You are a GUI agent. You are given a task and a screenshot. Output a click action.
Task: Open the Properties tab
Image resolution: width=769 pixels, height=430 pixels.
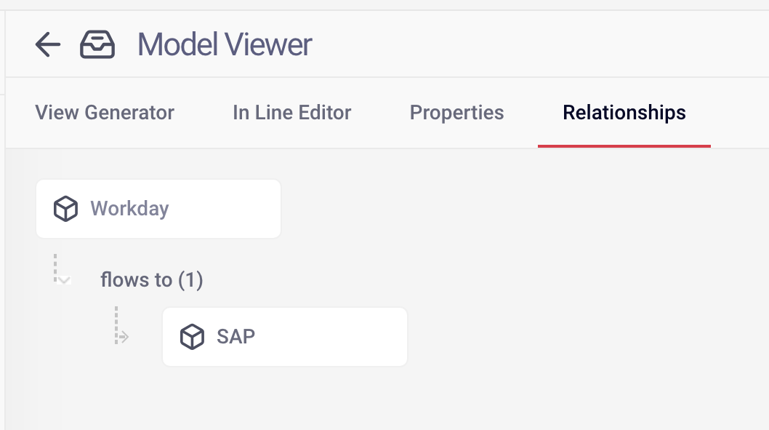(x=456, y=112)
